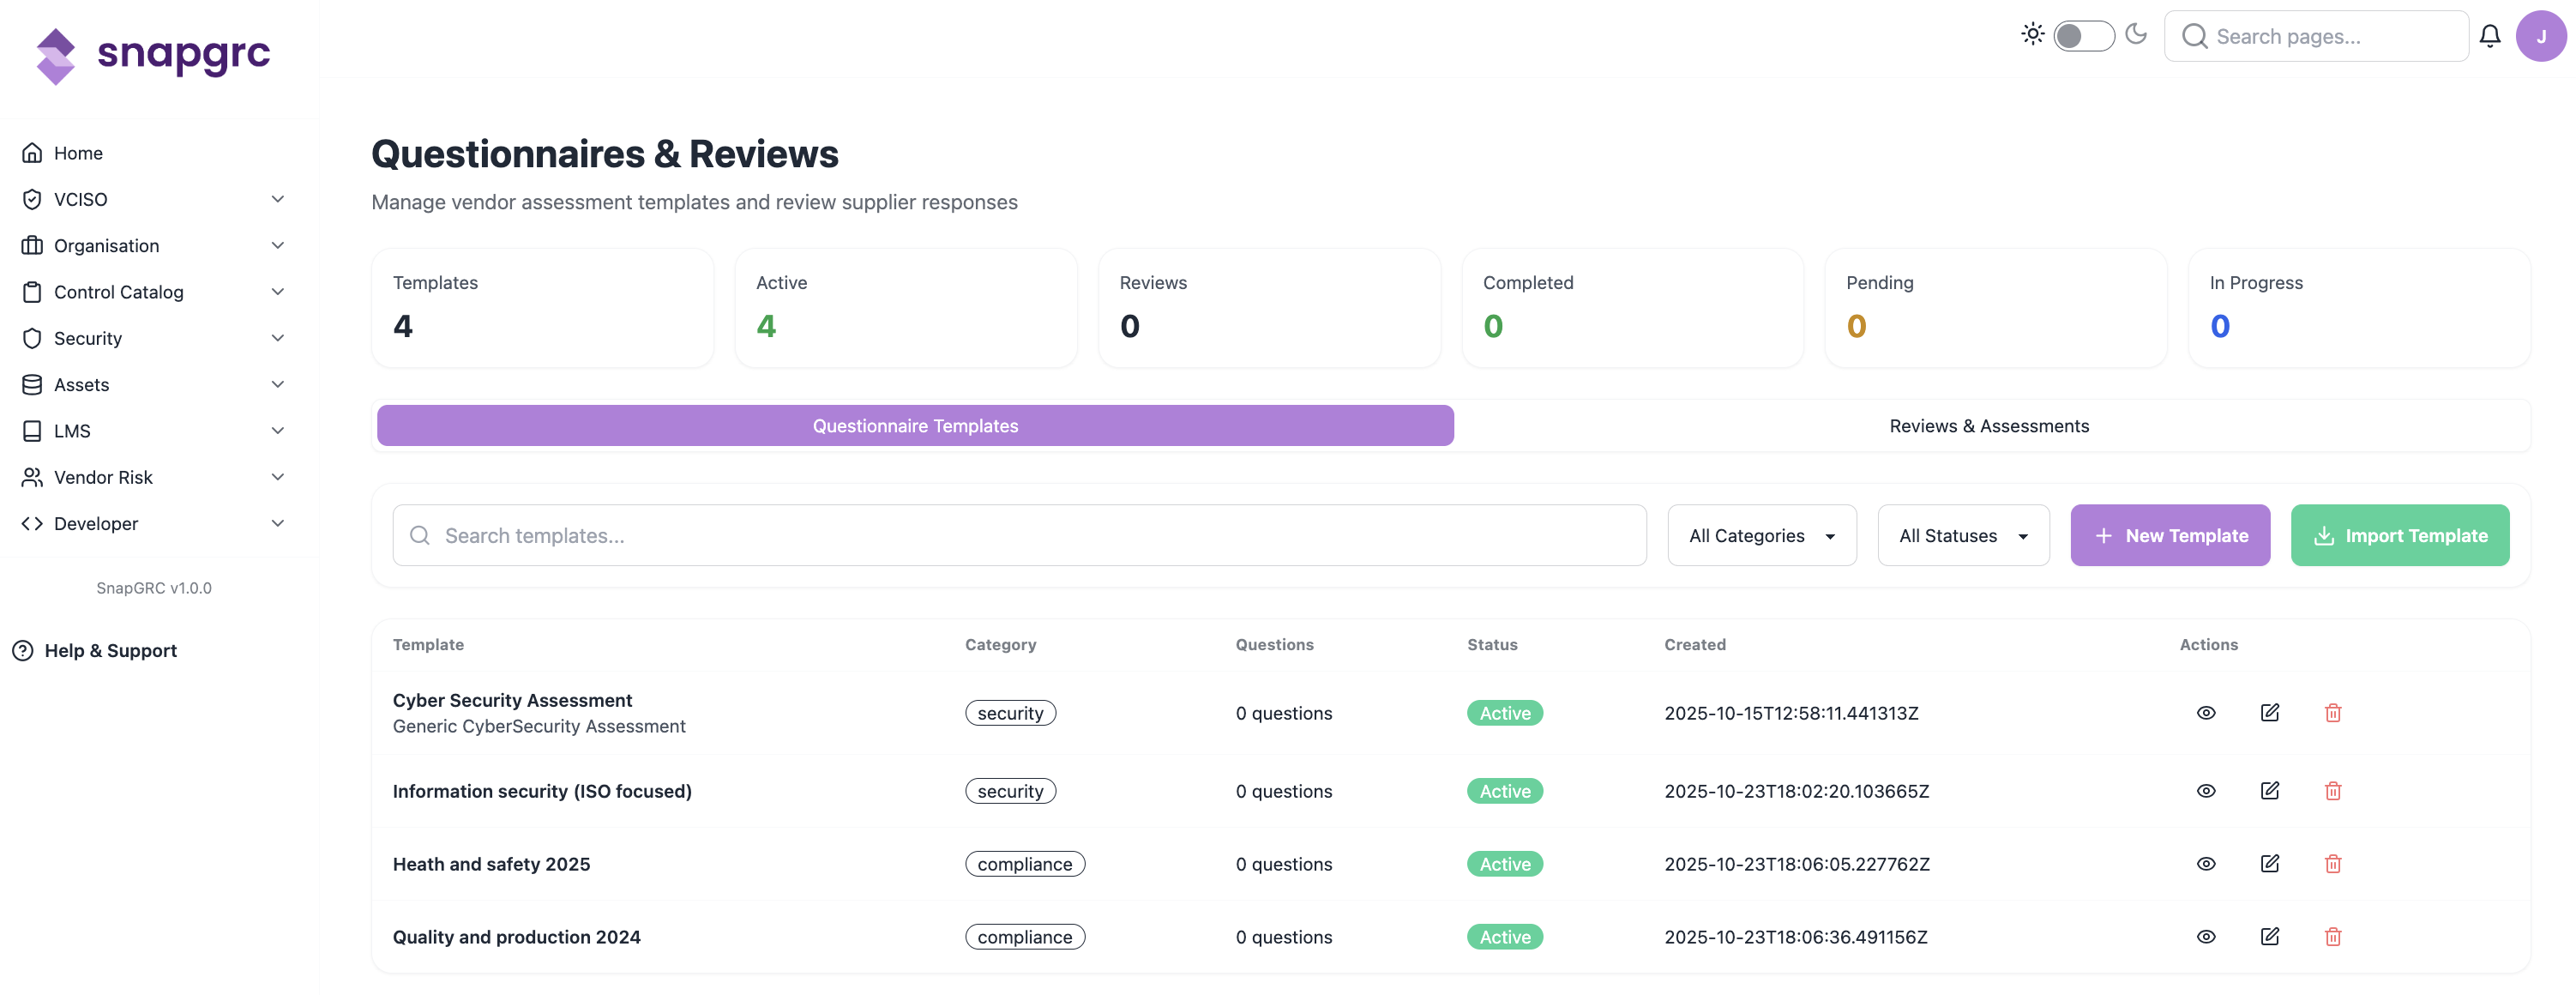Screen dimensions: 2576x995
Task: Import a template using the green button
Action: 2399,535
